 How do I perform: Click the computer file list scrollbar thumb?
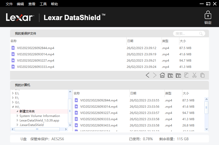click(206, 107)
